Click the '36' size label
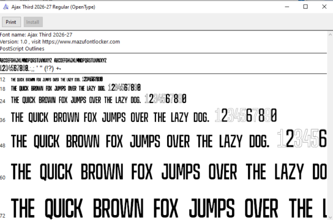The image size is (333, 220). (x=3, y=120)
